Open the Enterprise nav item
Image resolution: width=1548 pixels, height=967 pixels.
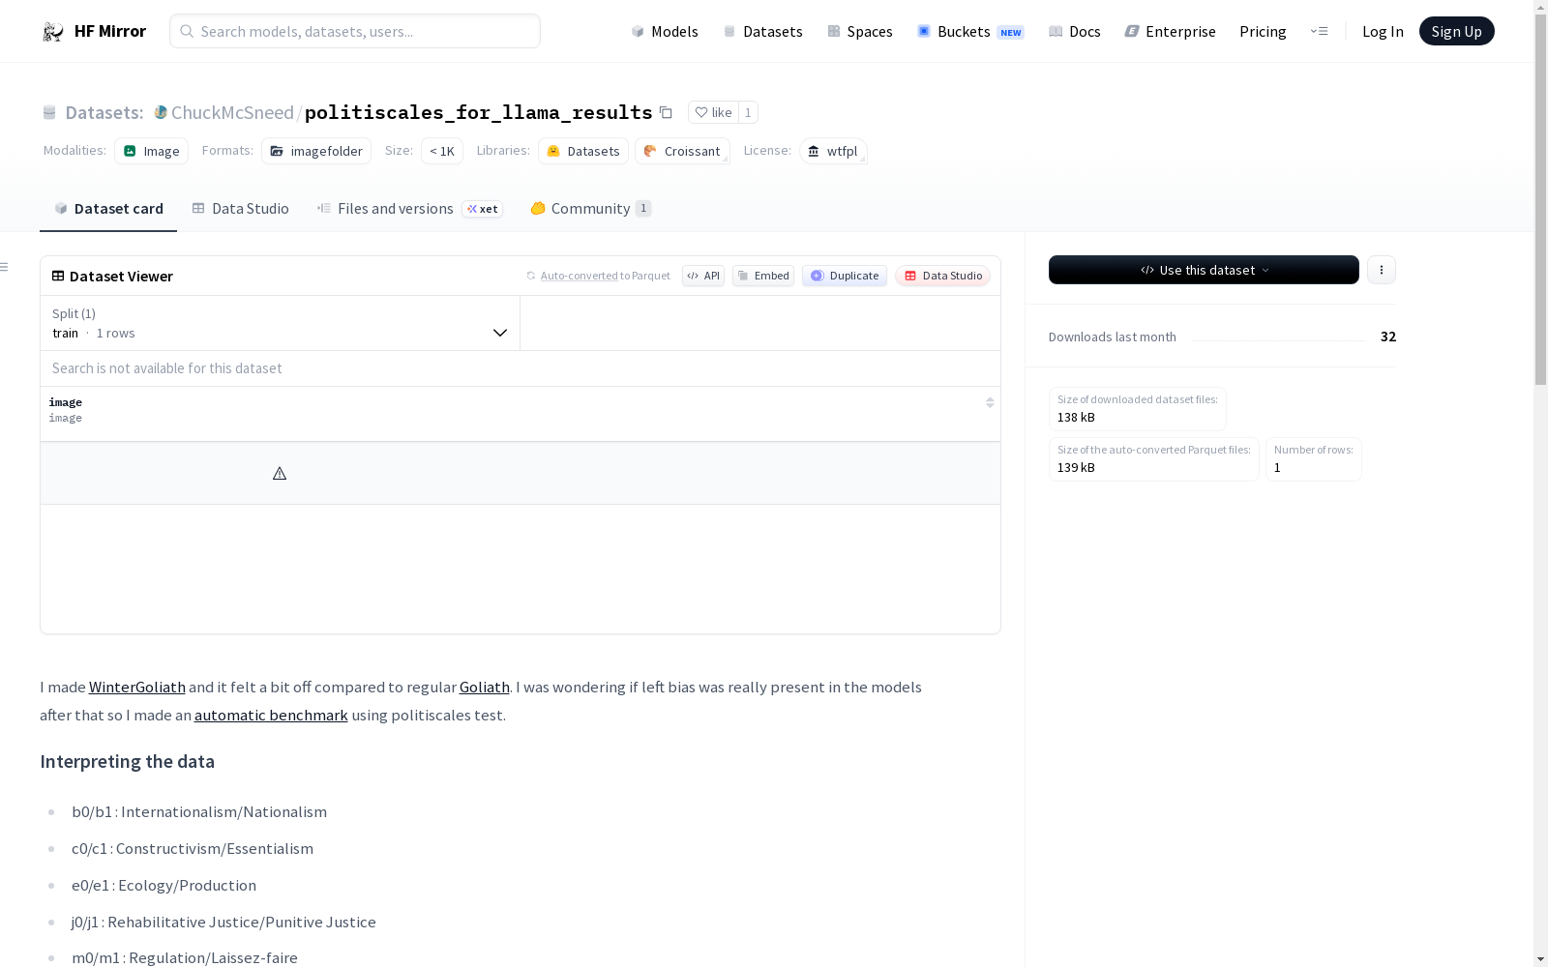[1171, 31]
